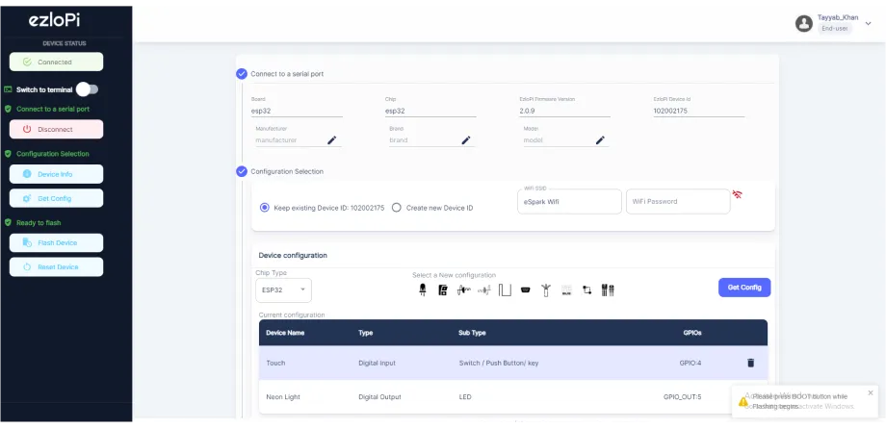The height and width of the screenshot is (428, 886).
Task: Click the Flash Device button
Action: click(x=57, y=242)
